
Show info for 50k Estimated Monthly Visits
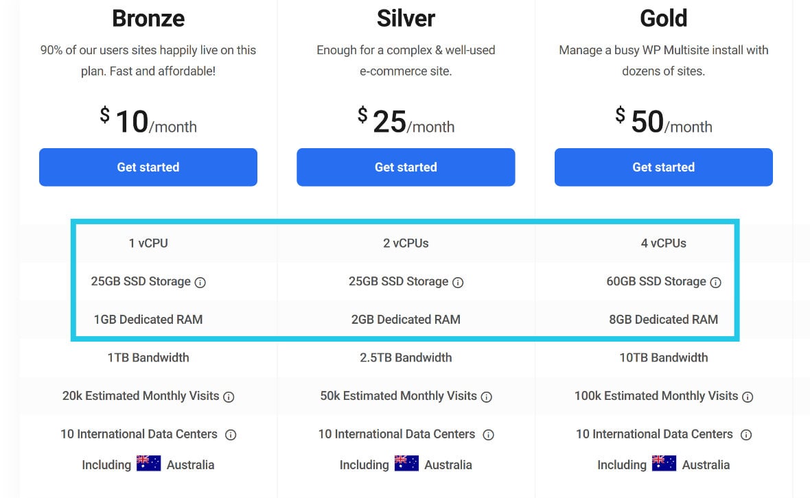click(x=487, y=397)
